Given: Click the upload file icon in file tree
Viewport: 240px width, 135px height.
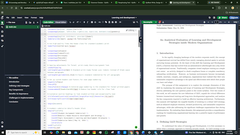Looking at the screenshot, I should click(34, 23).
